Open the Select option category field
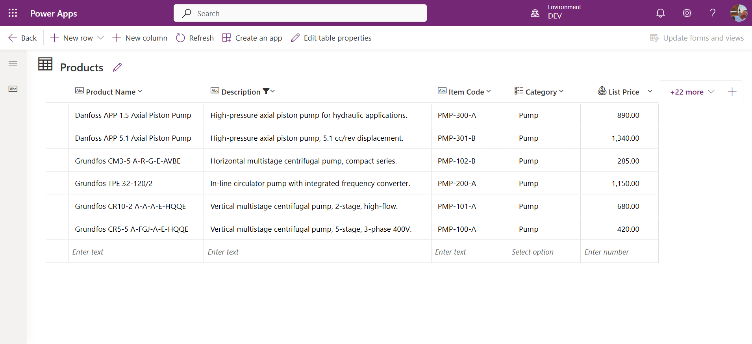 [x=544, y=252]
